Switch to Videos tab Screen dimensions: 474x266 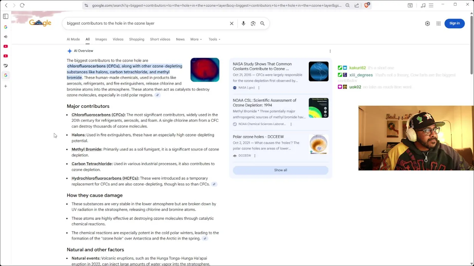click(x=118, y=39)
